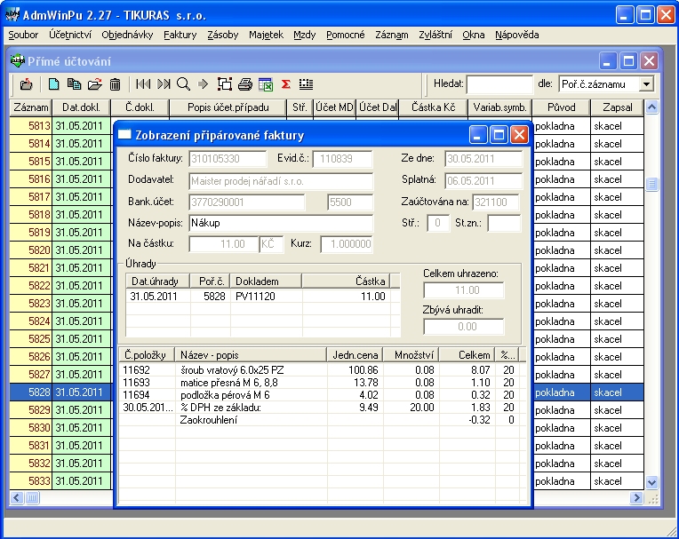Jump to first record icon
This screenshot has height=539, width=679.
tap(143, 84)
